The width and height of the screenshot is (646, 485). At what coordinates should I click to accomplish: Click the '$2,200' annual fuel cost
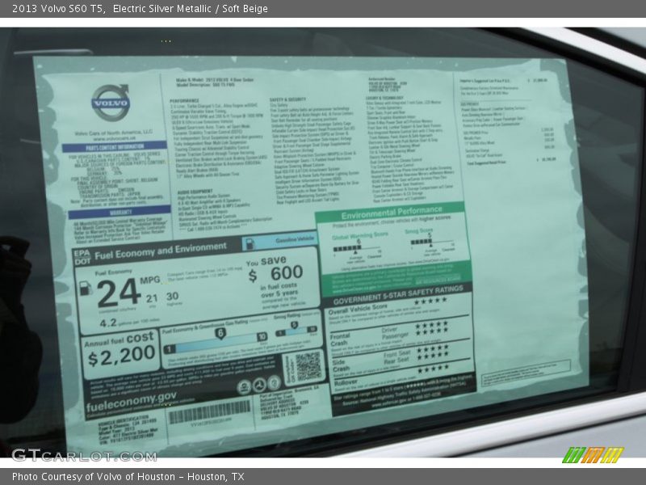pos(122,356)
